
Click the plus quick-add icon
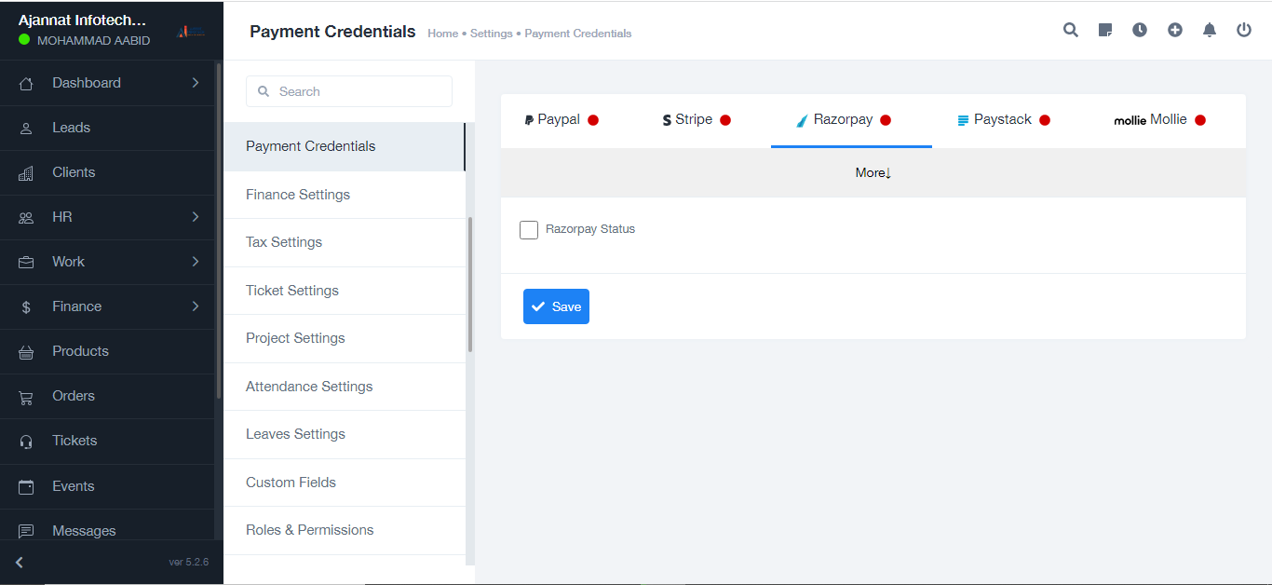(1175, 30)
